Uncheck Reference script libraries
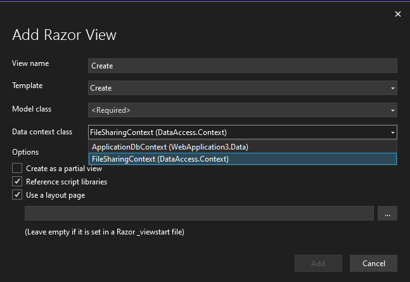Image resolution: width=410 pixels, height=282 pixels. (x=17, y=182)
